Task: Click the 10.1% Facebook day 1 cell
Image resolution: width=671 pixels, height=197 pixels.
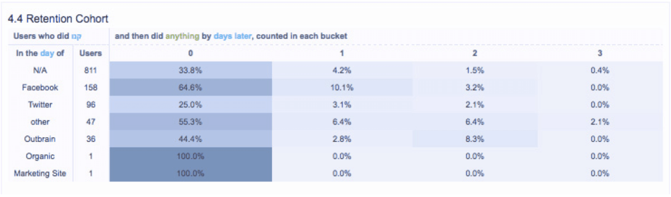Action: [341, 88]
